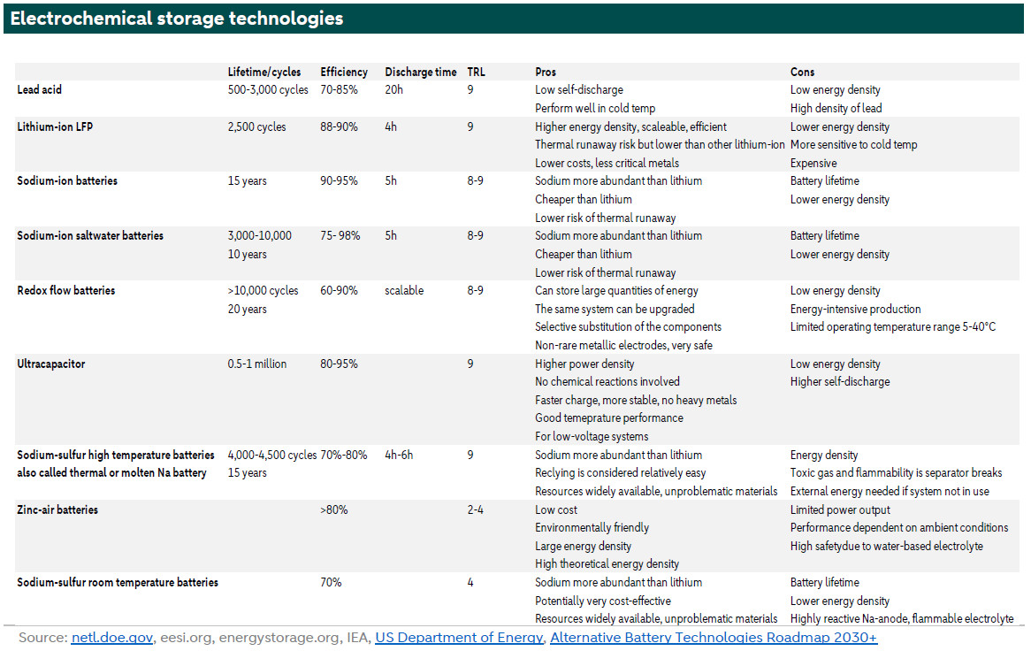The width and height of the screenshot is (1031, 651).
Task: Select the 'Sodium-ion saltwater batteries' row label
Action: coord(90,235)
